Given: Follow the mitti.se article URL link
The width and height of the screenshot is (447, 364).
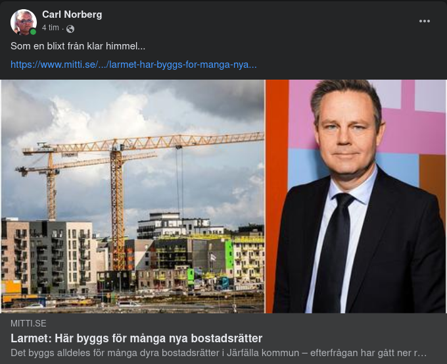Looking at the screenshot, I should click(133, 65).
